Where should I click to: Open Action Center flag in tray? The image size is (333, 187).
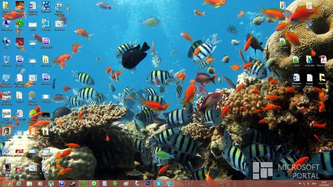300,183
